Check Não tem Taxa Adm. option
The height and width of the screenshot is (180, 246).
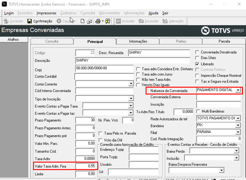tap(138, 80)
